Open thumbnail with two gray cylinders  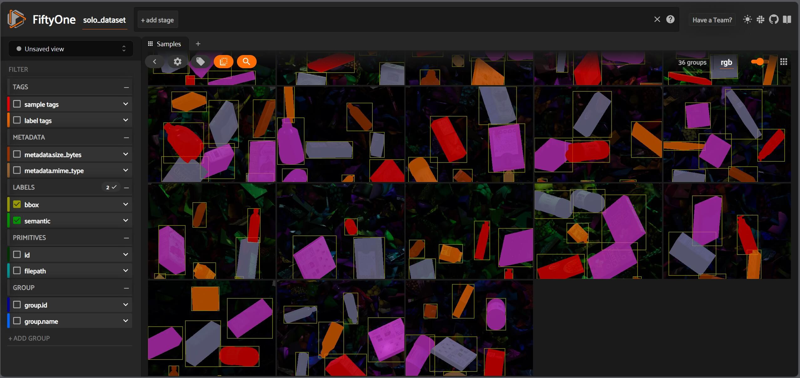coord(598,231)
